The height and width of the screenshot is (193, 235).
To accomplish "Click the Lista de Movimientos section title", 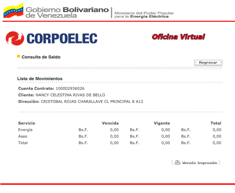I will pyautogui.click(x=40, y=79).
